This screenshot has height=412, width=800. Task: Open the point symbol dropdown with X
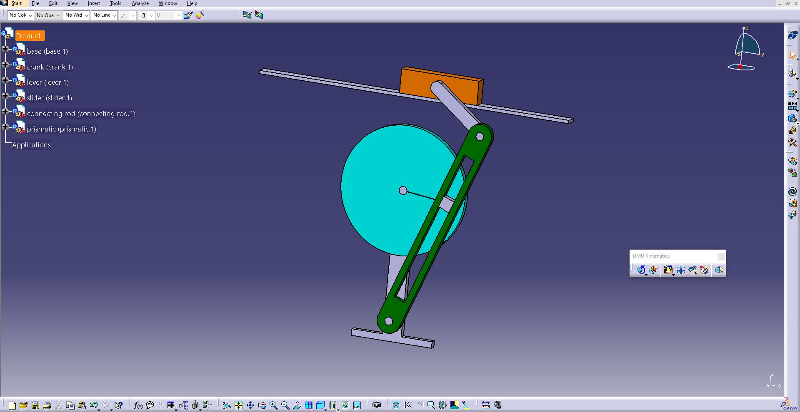coord(127,15)
